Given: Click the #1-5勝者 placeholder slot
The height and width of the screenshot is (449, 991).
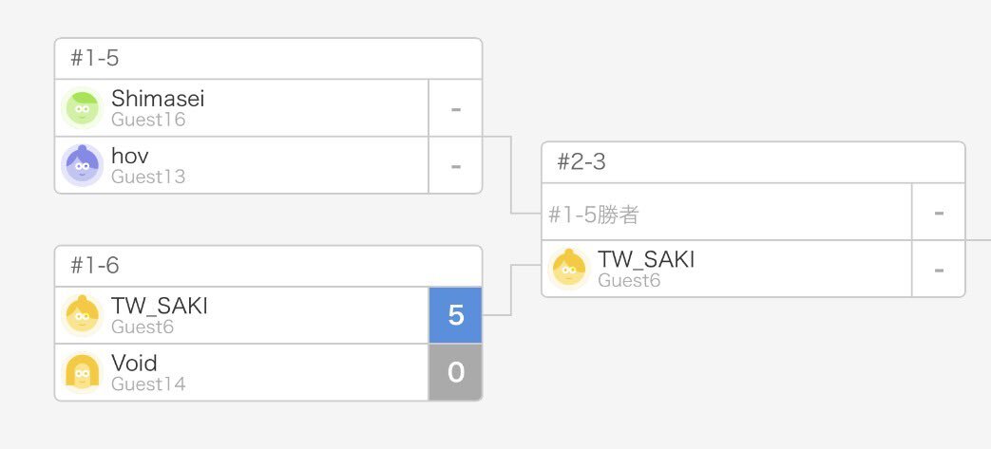Looking at the screenshot, I should 594,215.
